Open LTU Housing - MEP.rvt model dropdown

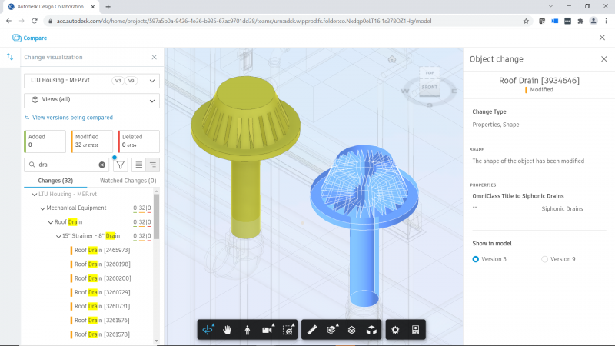(91, 81)
